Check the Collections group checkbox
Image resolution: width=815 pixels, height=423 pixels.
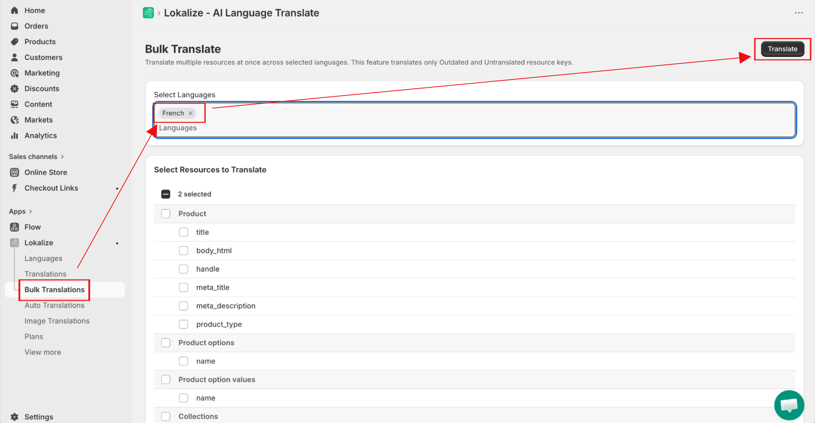pos(166,417)
